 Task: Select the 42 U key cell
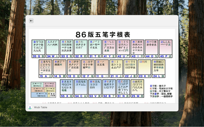[123, 49]
